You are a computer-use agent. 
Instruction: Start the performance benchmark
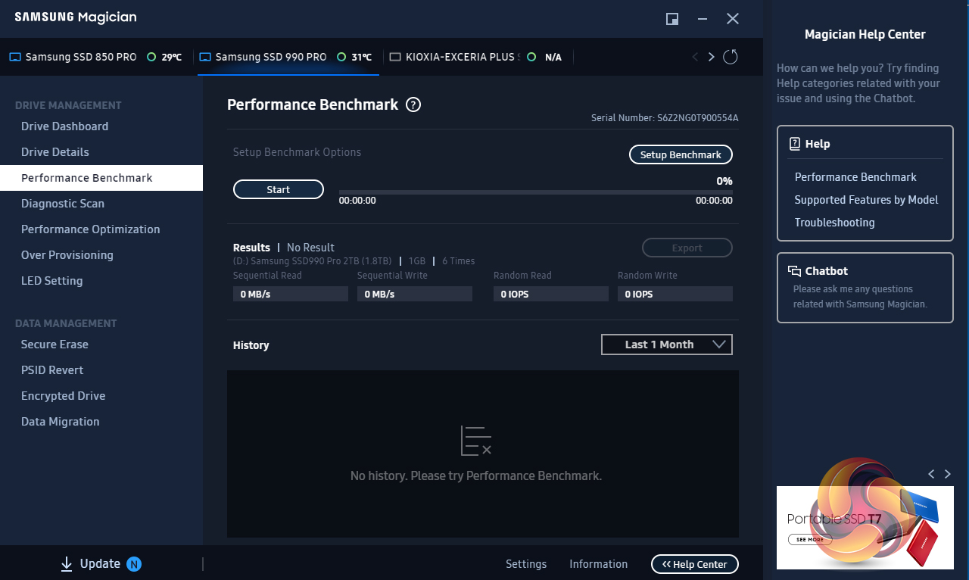click(x=278, y=190)
